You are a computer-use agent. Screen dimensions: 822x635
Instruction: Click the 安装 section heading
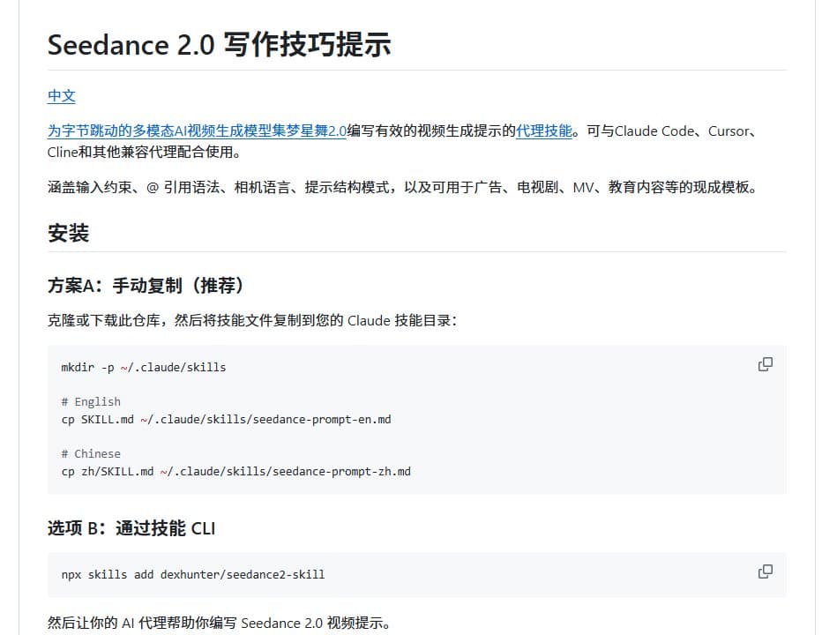coord(68,233)
